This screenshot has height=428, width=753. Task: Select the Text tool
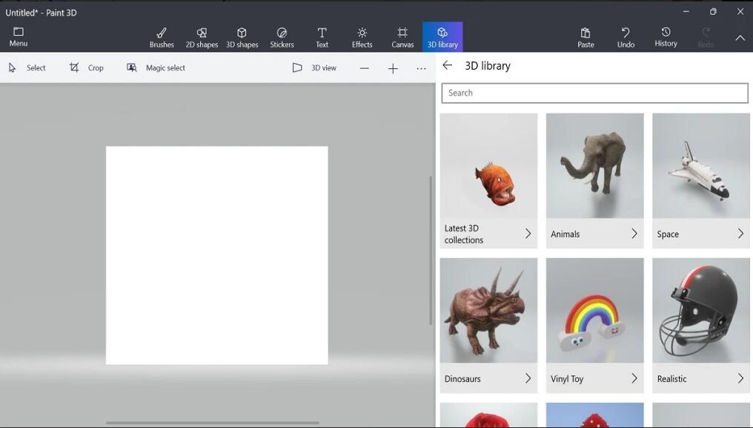tap(322, 37)
